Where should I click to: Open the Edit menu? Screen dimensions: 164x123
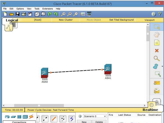point(11,9)
